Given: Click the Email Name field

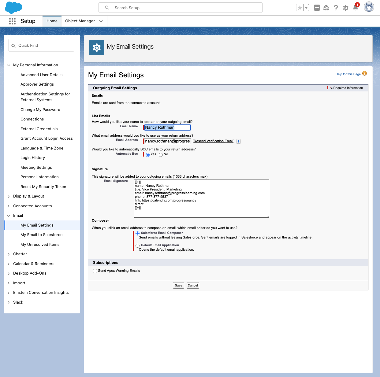Looking at the screenshot, I should pyautogui.click(x=167, y=128).
